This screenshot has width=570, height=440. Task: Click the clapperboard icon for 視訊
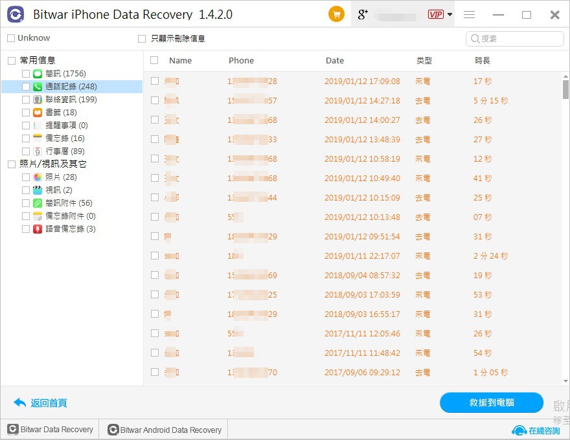click(x=38, y=190)
